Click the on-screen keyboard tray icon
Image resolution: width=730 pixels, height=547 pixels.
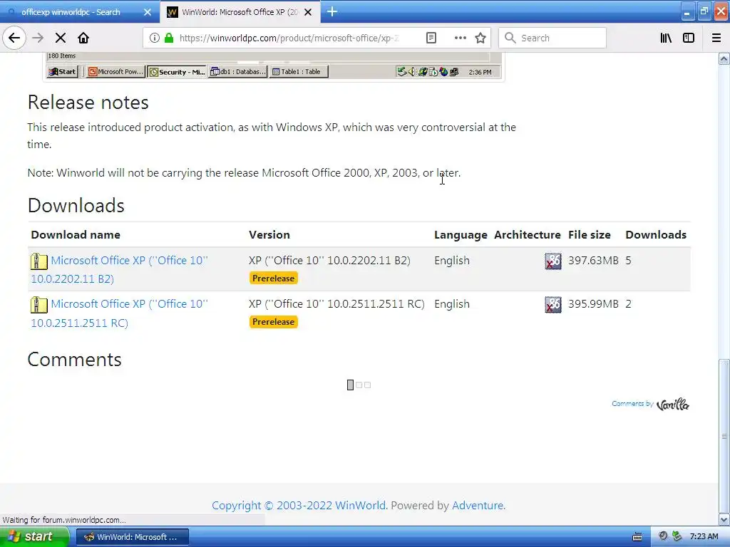point(637,537)
